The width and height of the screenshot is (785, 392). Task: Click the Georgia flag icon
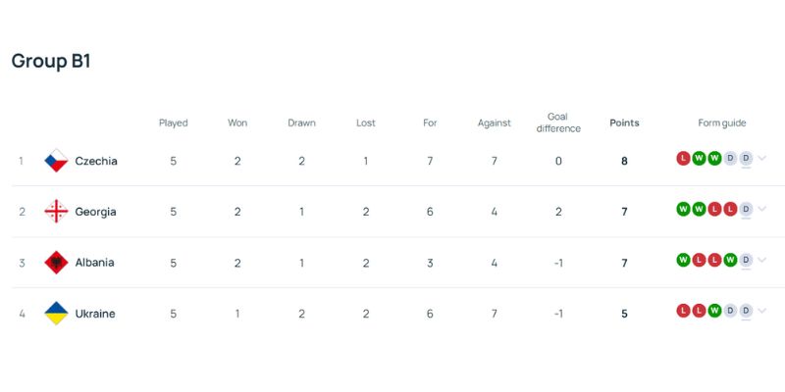[x=56, y=212]
